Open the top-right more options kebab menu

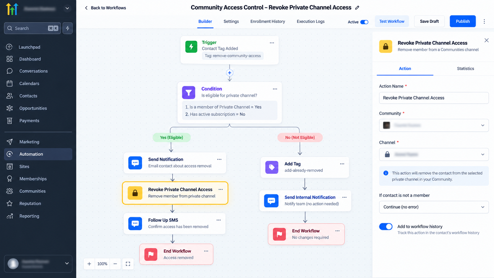[x=484, y=21]
